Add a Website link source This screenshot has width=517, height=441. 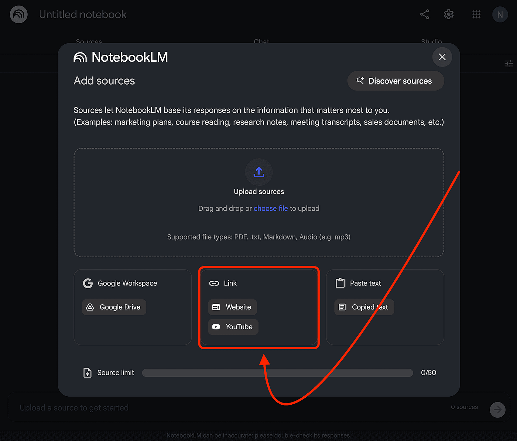pyautogui.click(x=232, y=307)
